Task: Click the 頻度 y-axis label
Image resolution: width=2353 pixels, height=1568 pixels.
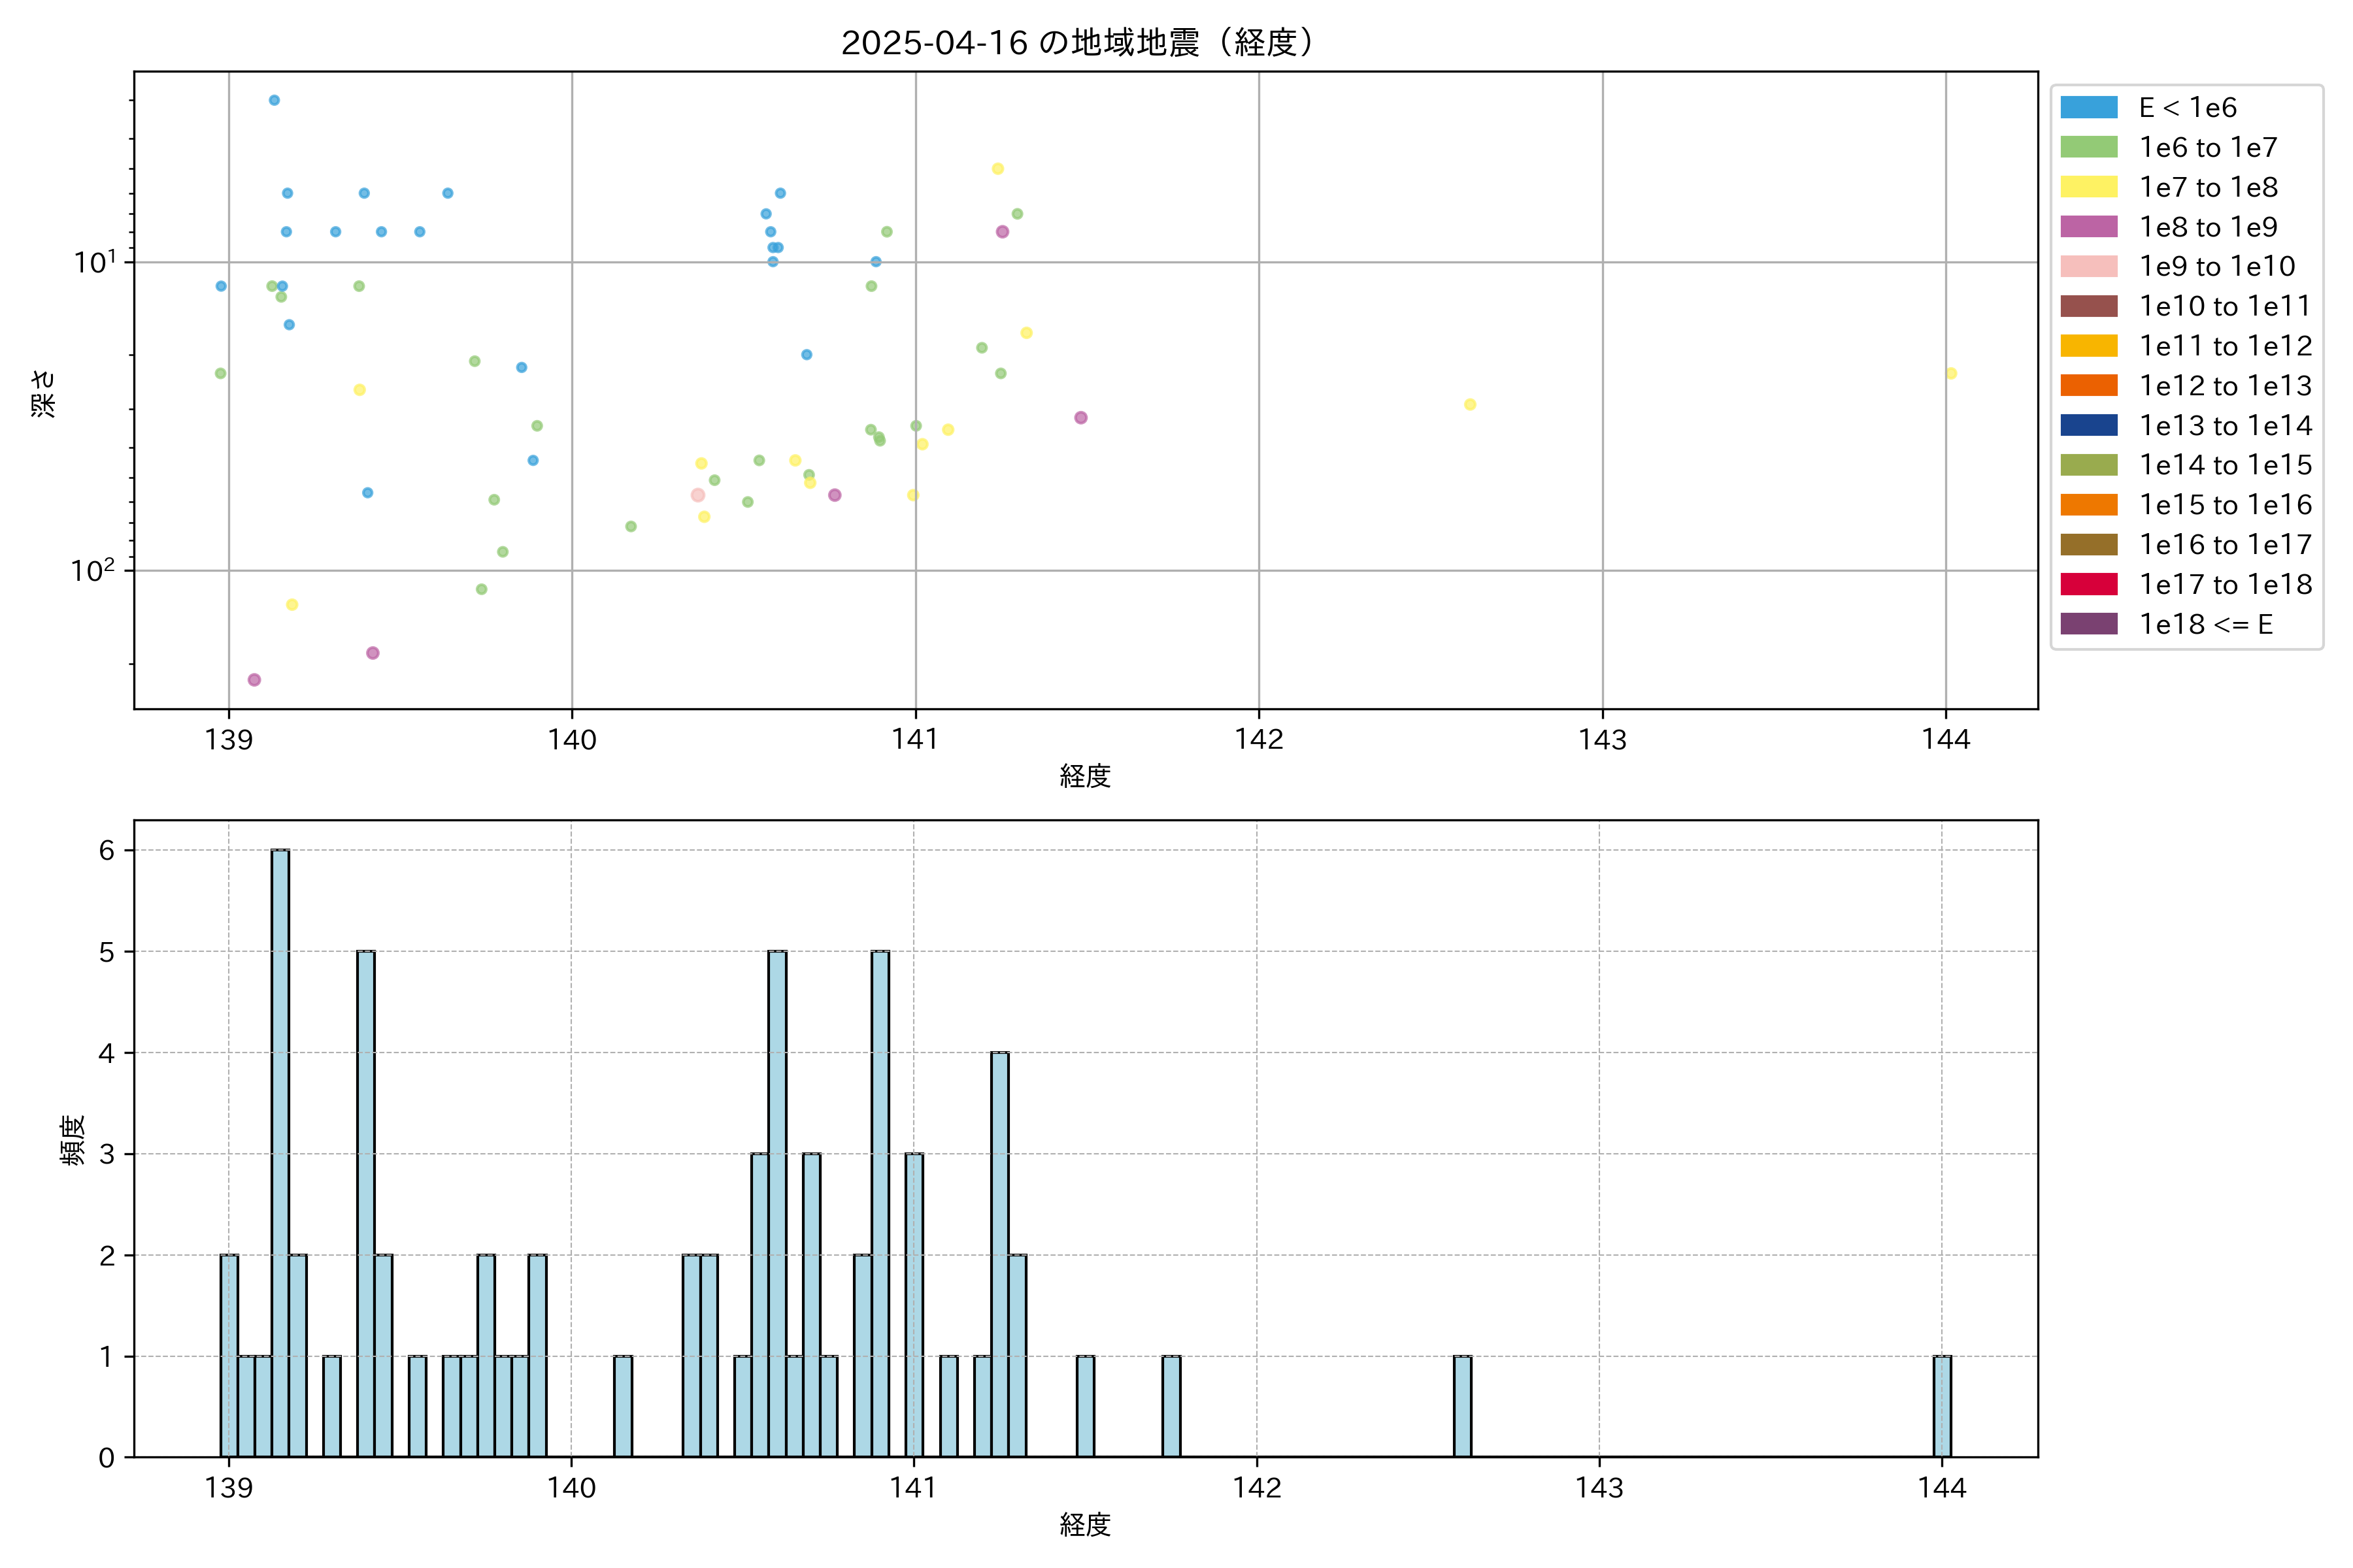Action: (72, 1140)
